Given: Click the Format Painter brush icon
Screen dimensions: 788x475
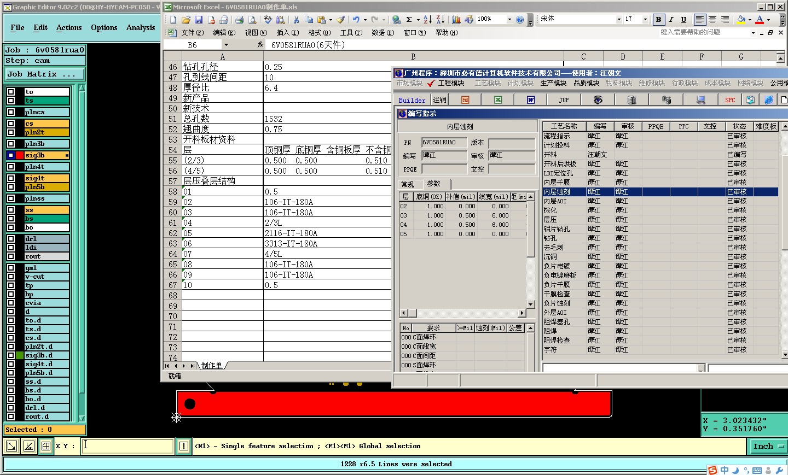Looking at the screenshot, I should point(340,20).
